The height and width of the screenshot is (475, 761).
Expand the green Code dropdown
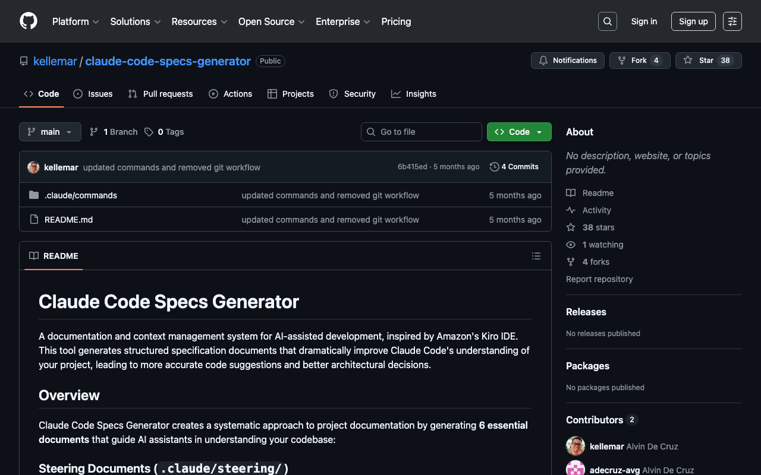(519, 132)
